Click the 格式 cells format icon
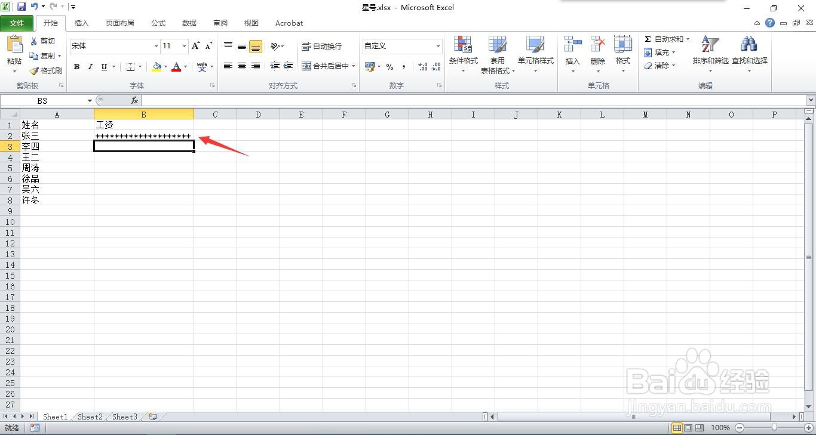This screenshot has width=816, height=435. [x=623, y=45]
